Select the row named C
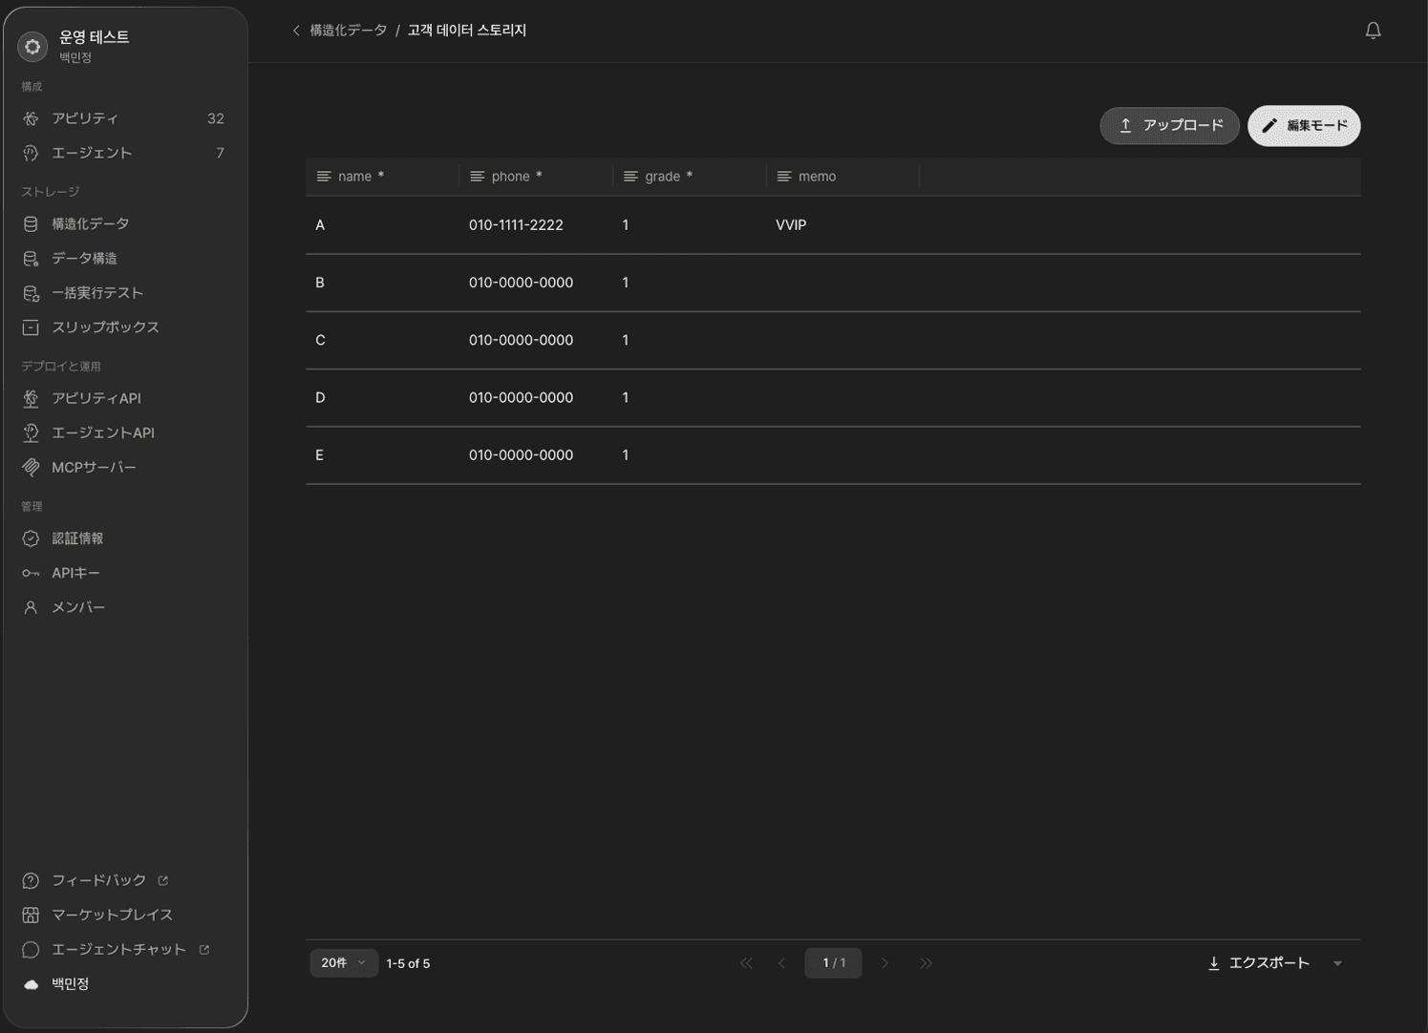Image resolution: width=1428 pixels, height=1033 pixels. (x=833, y=340)
